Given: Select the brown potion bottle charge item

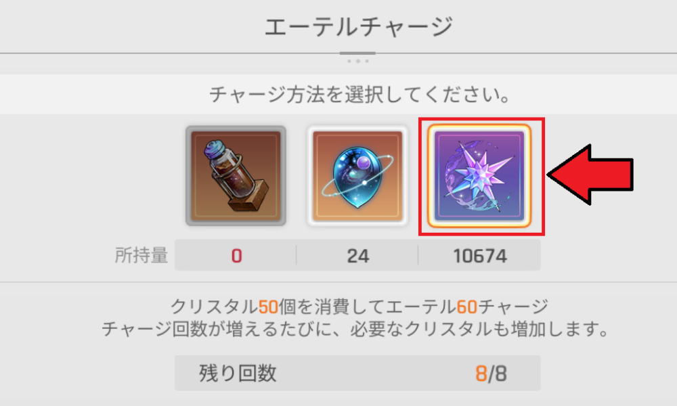Looking at the screenshot, I should click(x=236, y=176).
